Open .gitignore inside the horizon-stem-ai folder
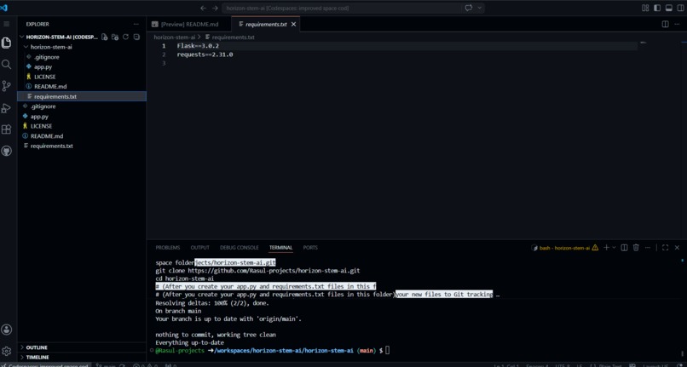687x367 pixels. pyautogui.click(x=46, y=57)
